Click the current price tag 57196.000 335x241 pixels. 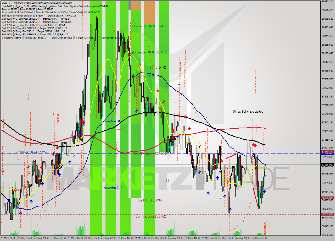click(x=327, y=165)
